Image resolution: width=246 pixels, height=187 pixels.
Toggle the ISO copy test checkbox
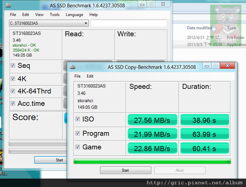[x=78, y=119]
